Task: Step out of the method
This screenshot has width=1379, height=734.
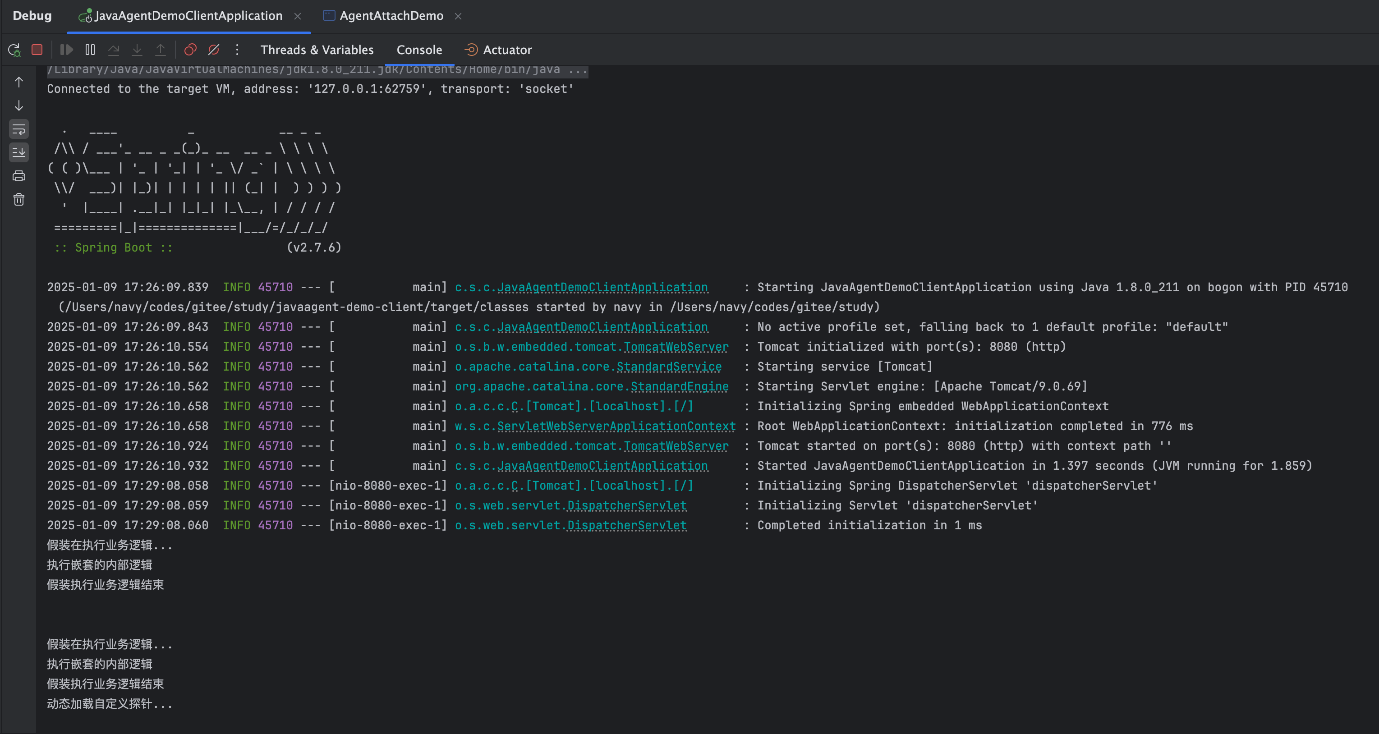Action: [x=161, y=50]
